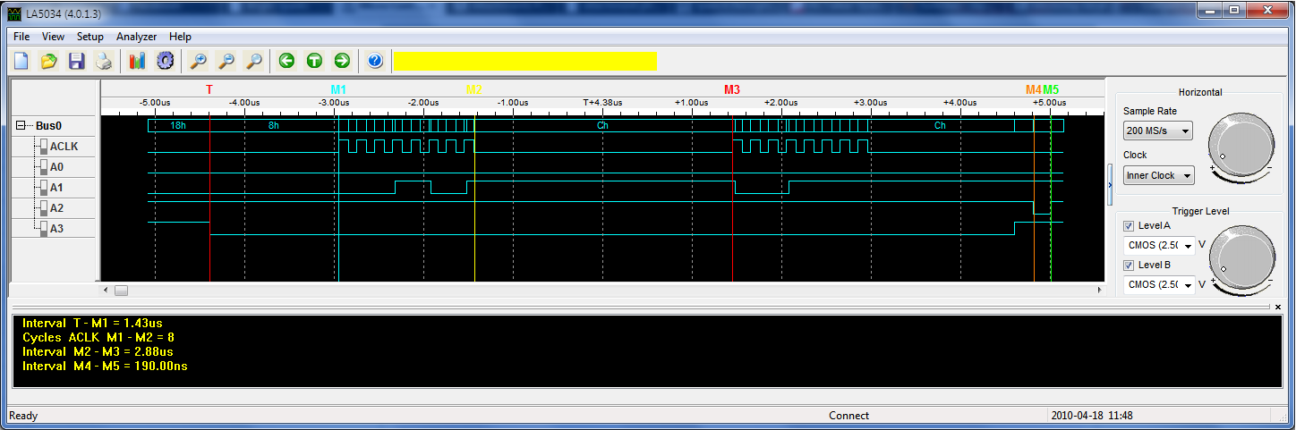Print the waveform using printer icon
Image resolution: width=1296 pixels, height=430 pixels.
tap(104, 61)
